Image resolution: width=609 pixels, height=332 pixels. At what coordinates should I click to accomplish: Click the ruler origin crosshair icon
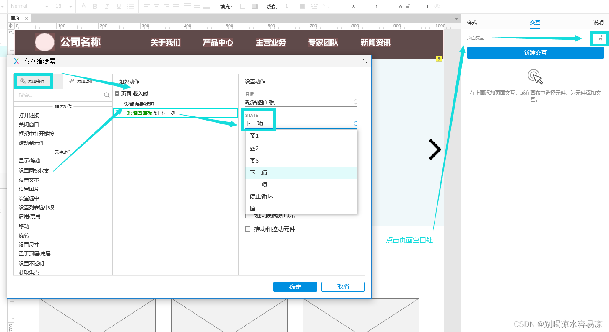(x=10, y=26)
